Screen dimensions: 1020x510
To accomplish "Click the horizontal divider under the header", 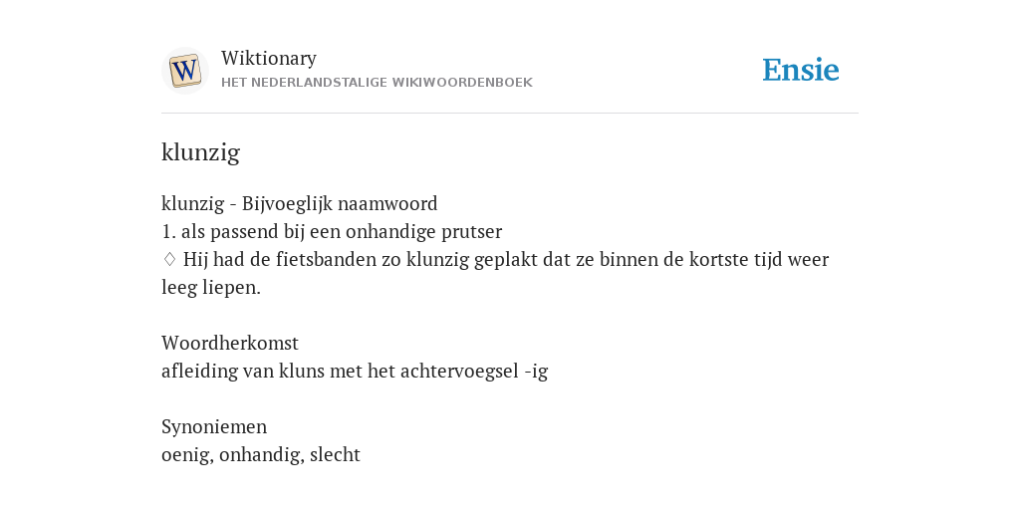I will pos(510,114).
